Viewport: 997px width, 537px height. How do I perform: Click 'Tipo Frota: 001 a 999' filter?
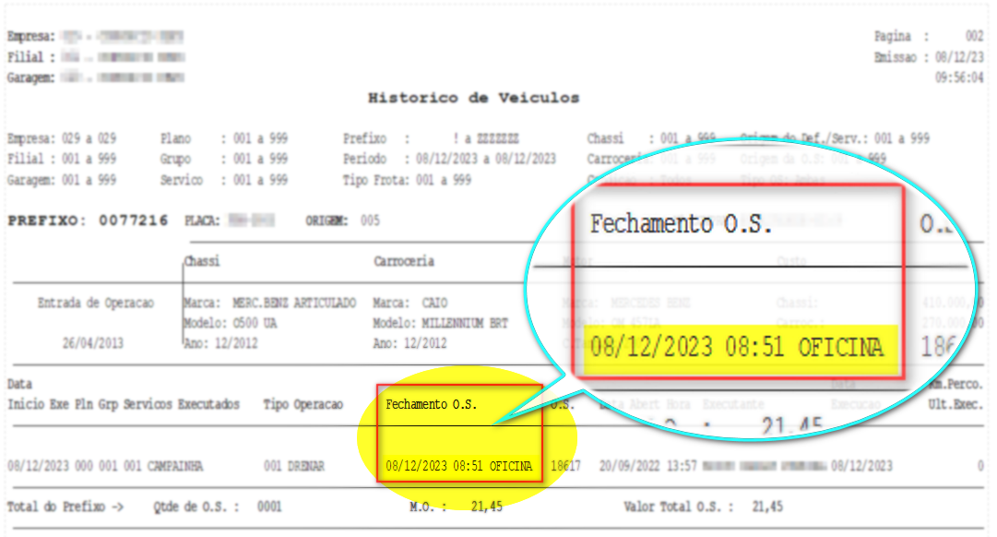click(x=407, y=180)
